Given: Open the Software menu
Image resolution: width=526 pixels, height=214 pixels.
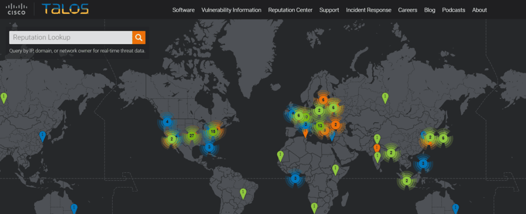Looking at the screenshot, I should [183, 10].
